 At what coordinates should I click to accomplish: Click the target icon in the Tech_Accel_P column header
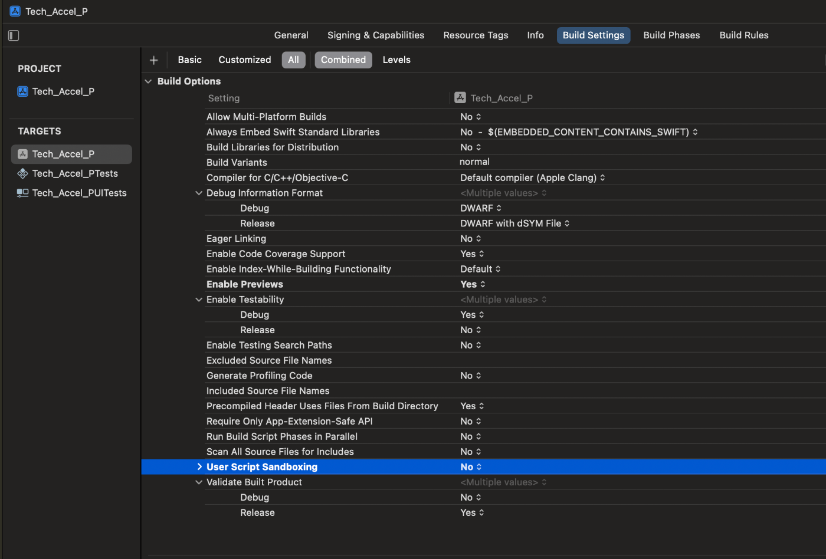tap(460, 98)
